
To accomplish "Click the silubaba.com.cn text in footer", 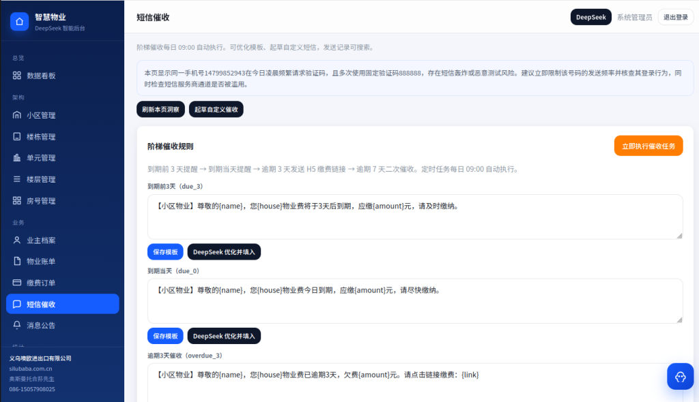I will coord(31,369).
